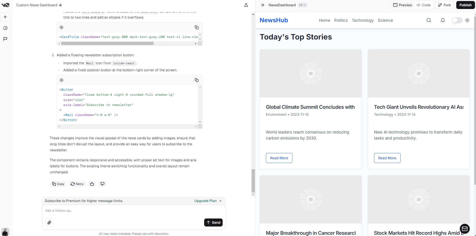This screenshot has height=236, width=476.
Task: Collapse the panel with double chevron
Action: click(x=263, y=5)
